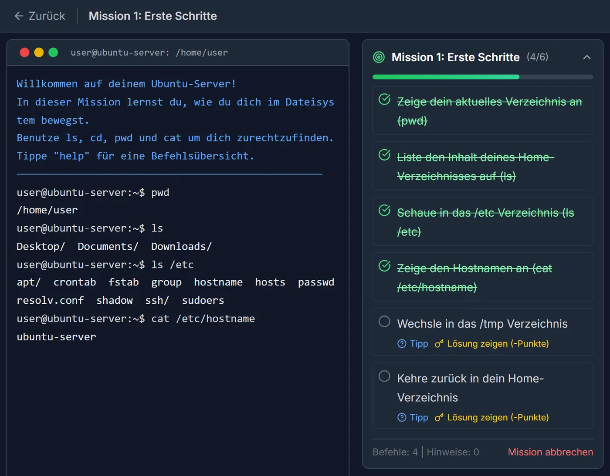
Task: Click checkmark for Hostnamen task
Action: (x=384, y=265)
